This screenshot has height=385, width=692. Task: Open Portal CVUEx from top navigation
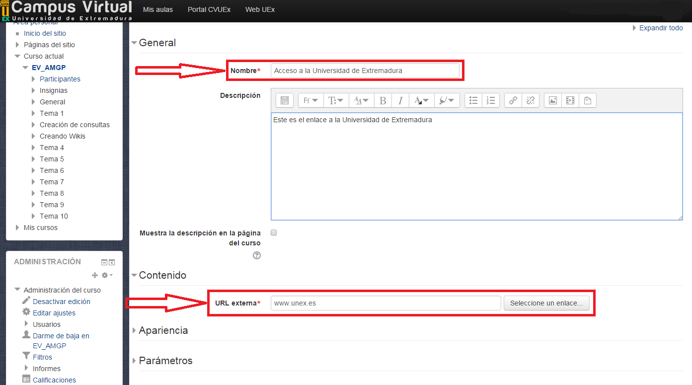pyautogui.click(x=209, y=9)
